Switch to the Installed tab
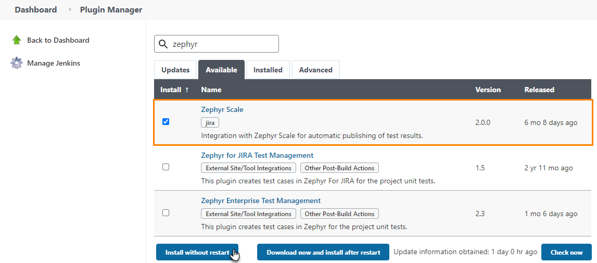Viewport: 597px width, 263px height. point(268,70)
